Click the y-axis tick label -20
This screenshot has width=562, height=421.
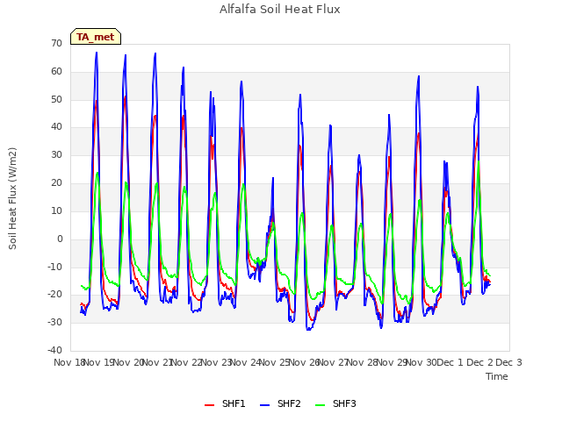[x=54, y=295]
